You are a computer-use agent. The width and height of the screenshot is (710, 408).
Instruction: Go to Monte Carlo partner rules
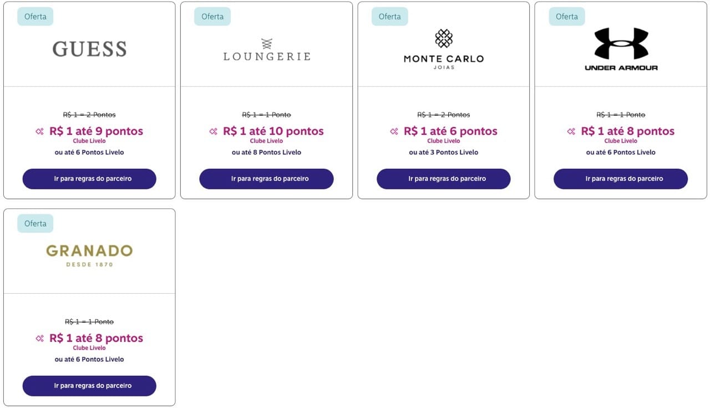(x=444, y=179)
